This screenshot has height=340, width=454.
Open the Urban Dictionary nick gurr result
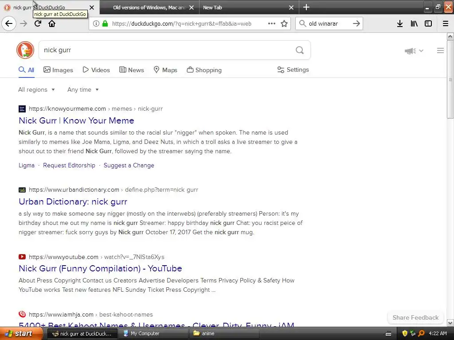tap(73, 201)
